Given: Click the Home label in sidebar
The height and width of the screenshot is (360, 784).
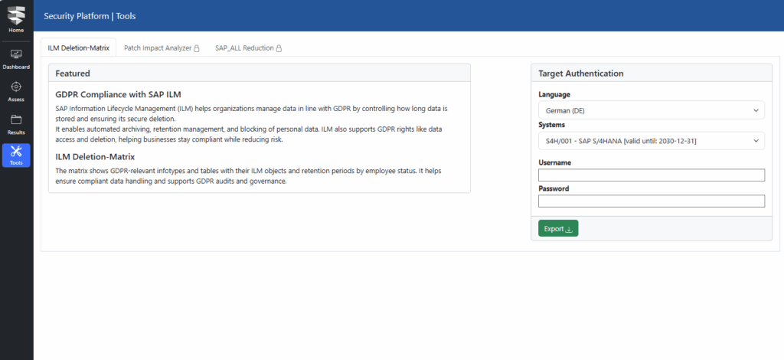Looking at the screenshot, I should click(x=16, y=31).
